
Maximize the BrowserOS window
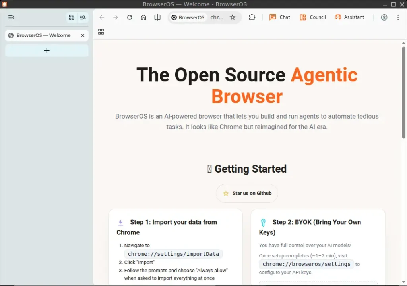393,4
